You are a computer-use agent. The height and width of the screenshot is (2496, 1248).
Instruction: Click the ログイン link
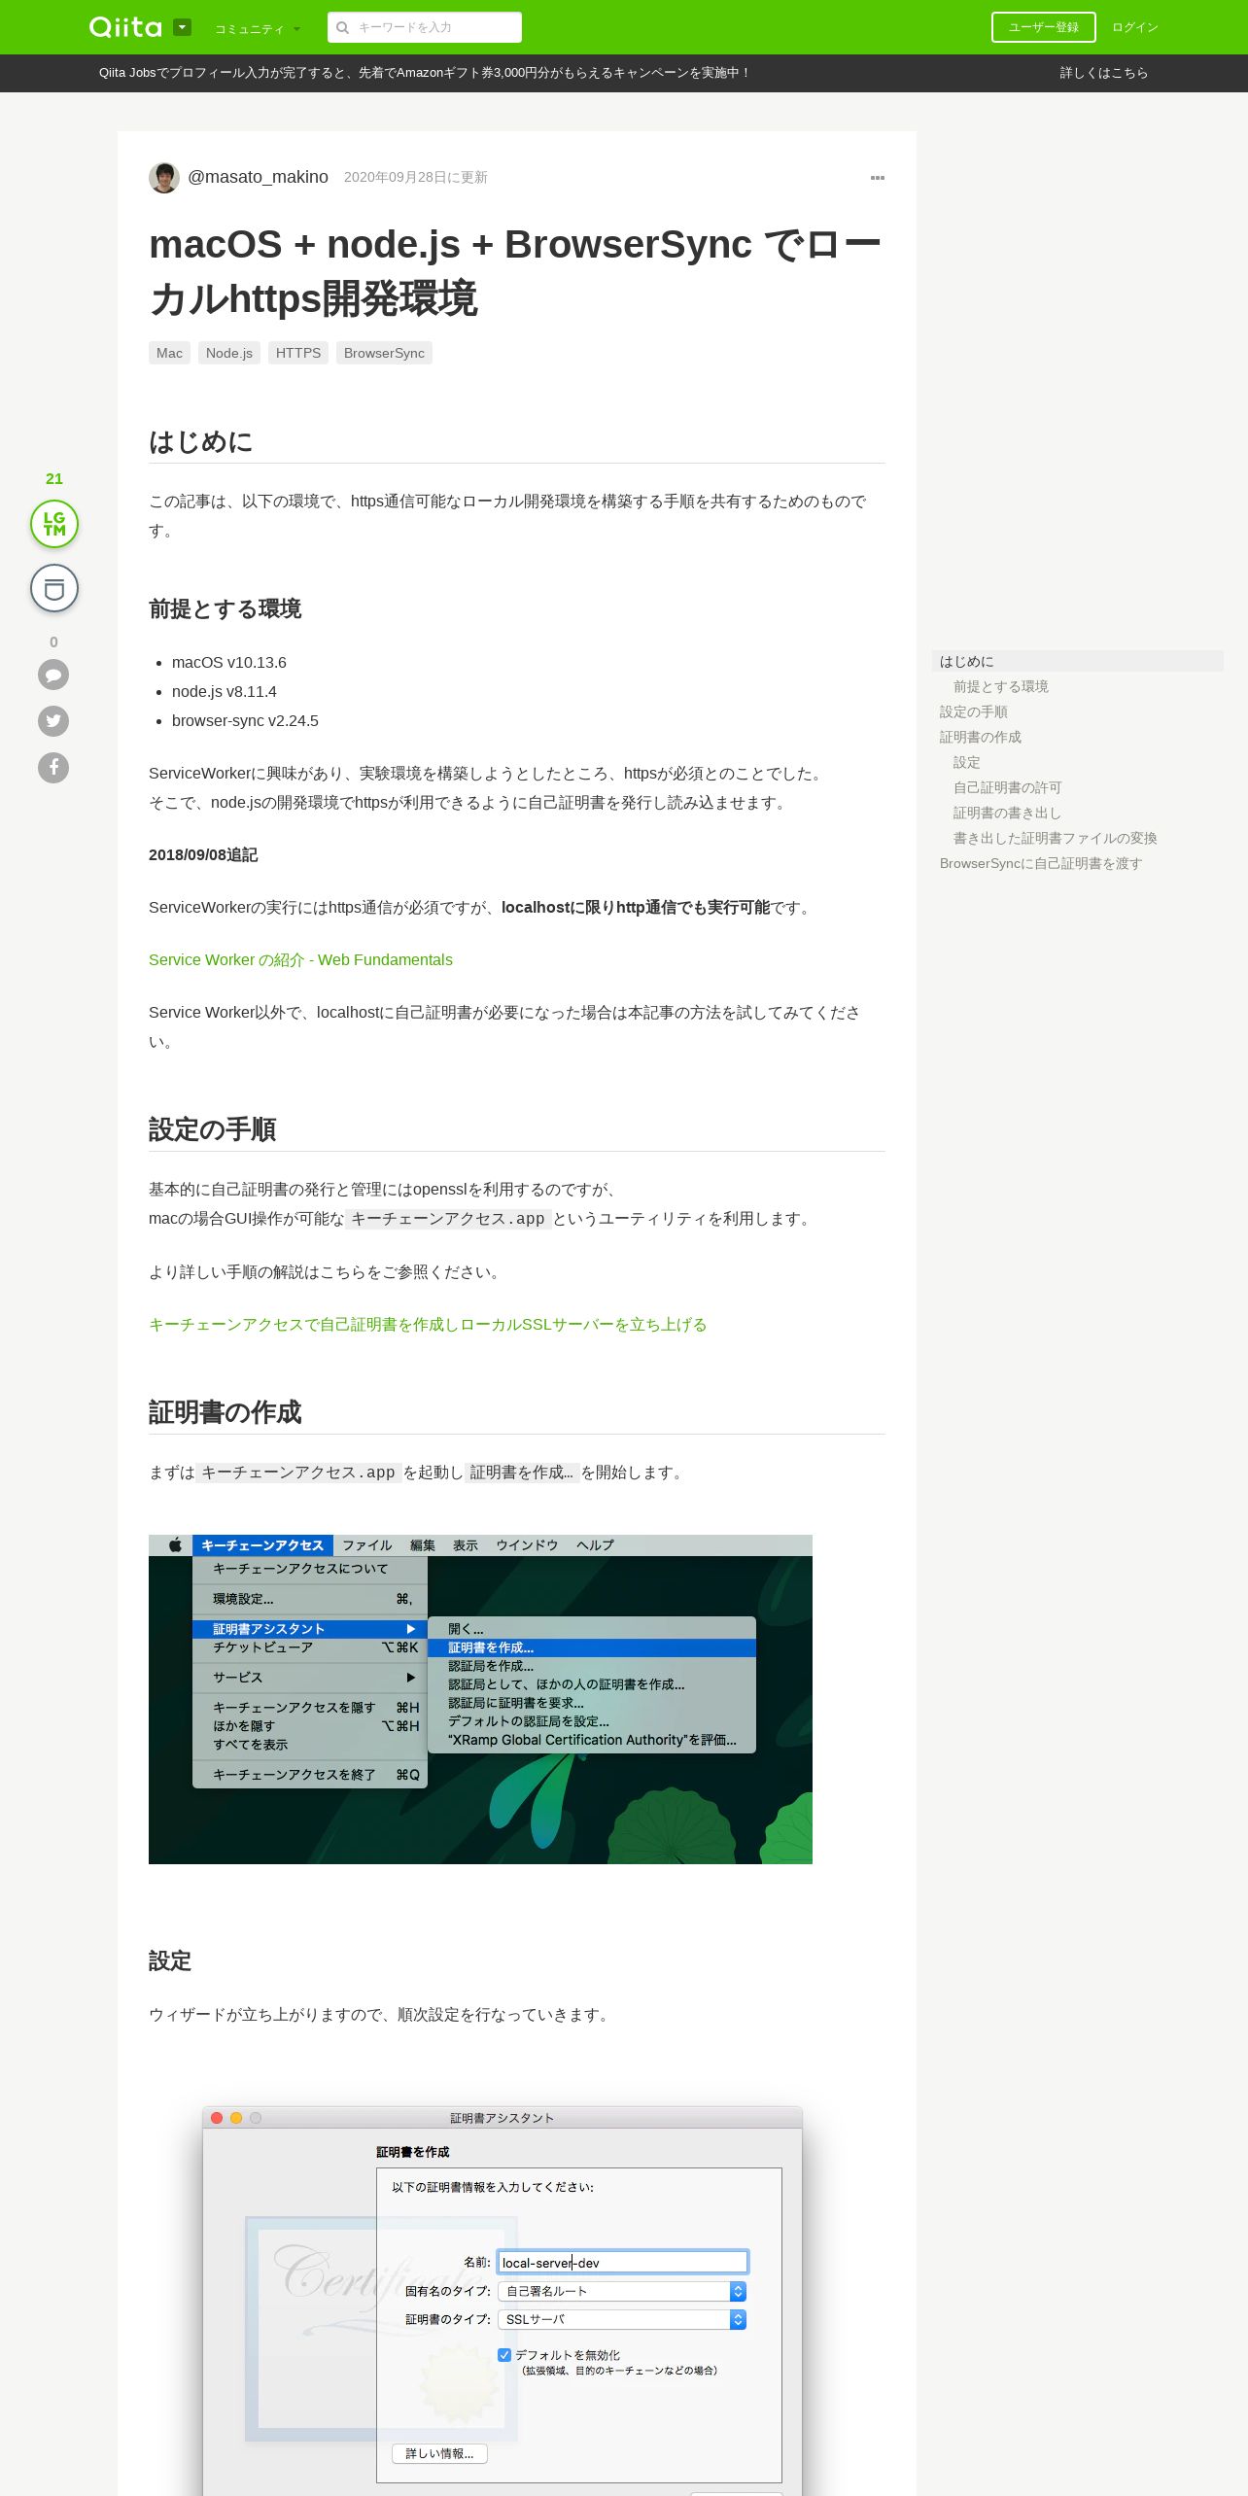click(x=1135, y=27)
